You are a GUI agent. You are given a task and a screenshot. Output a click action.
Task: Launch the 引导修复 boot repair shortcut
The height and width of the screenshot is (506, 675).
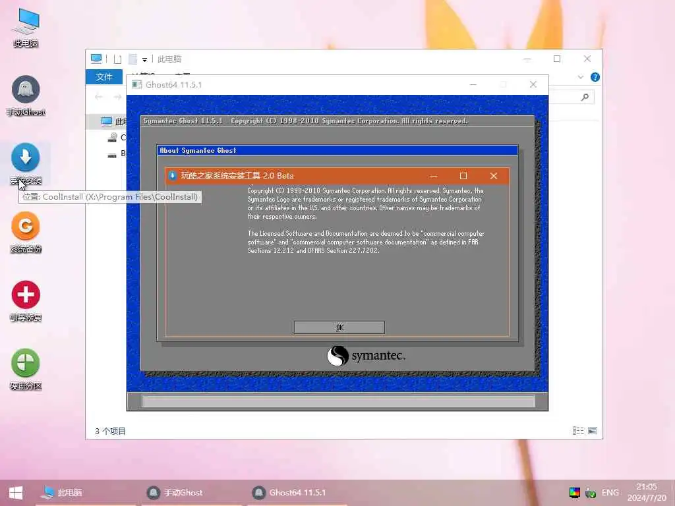[26, 300]
